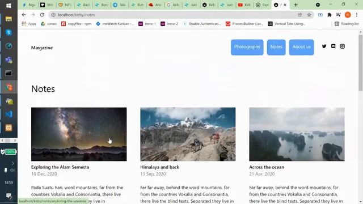
Task: Open the Vertical Tabs Using... bookmark
Action: point(286,24)
